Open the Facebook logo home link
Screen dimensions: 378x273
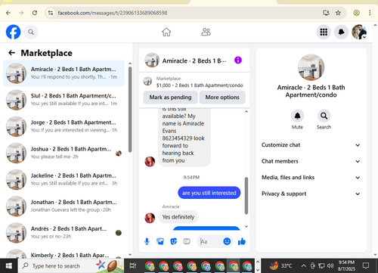13,32
